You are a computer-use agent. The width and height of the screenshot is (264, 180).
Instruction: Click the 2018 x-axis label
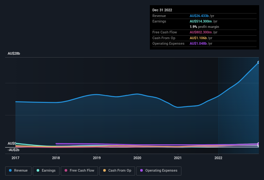point(56,158)
